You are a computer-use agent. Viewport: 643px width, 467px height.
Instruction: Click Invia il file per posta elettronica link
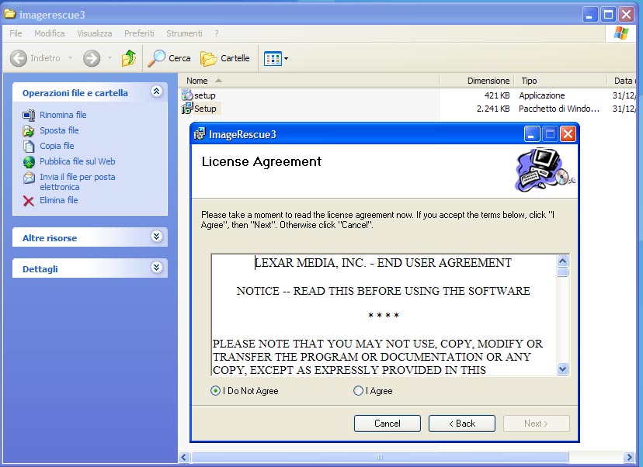point(78,182)
